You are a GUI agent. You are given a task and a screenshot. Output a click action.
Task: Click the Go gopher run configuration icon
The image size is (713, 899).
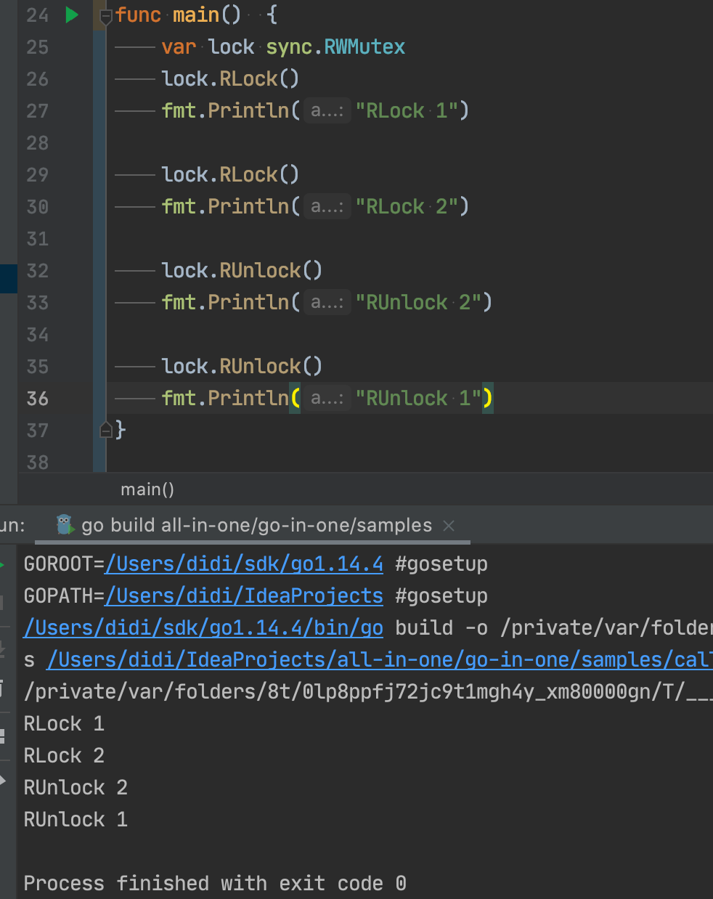click(x=65, y=524)
